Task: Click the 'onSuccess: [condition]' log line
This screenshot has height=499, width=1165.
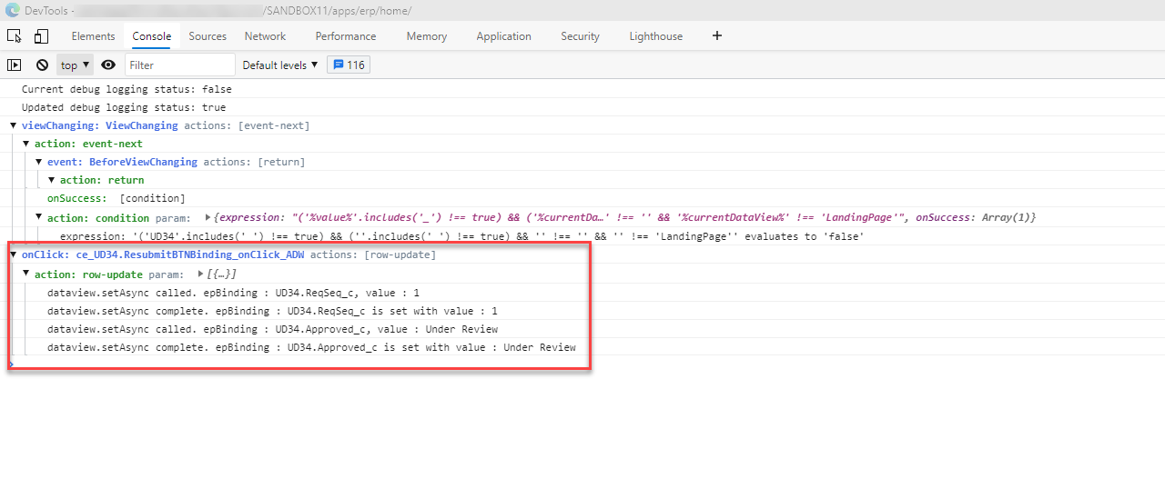Action: [116, 198]
